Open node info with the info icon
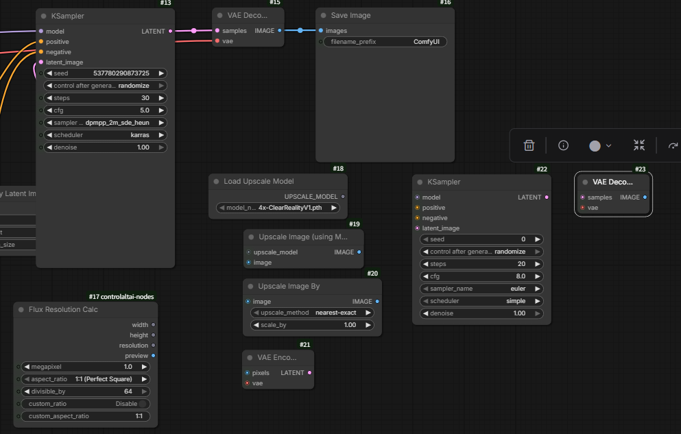The image size is (681, 434). pos(564,145)
